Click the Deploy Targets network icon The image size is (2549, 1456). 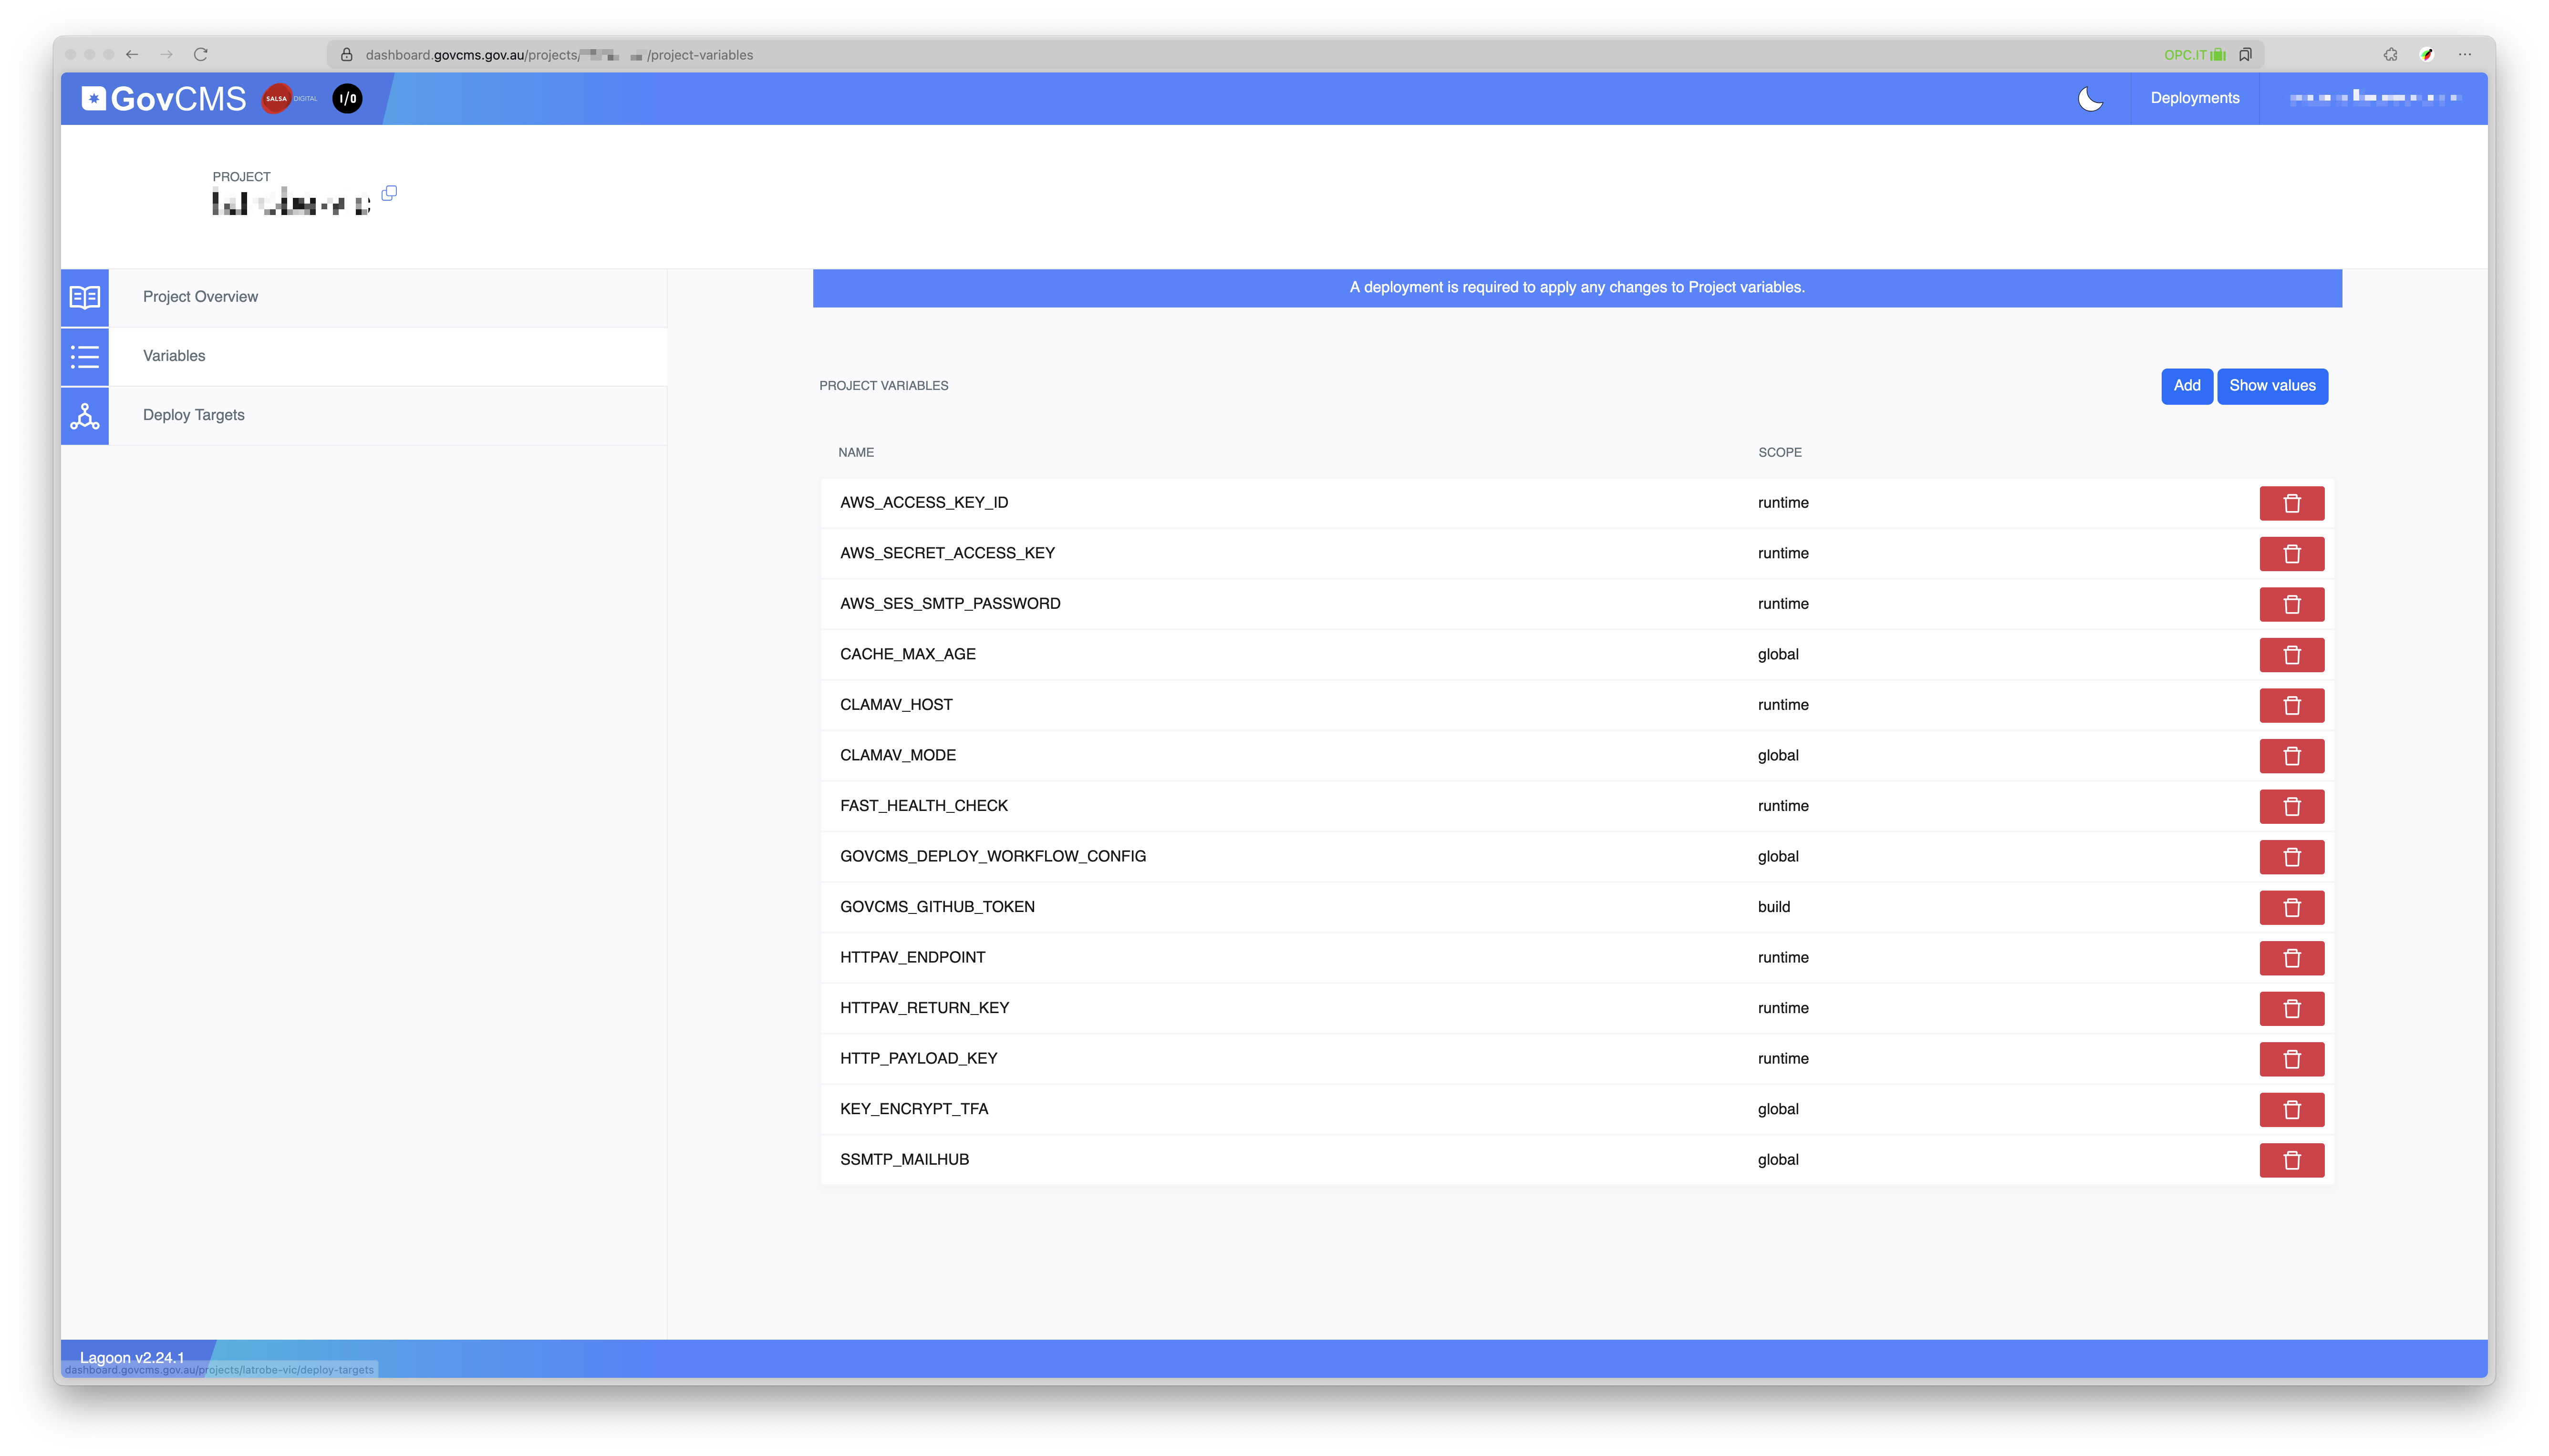pyautogui.click(x=85, y=416)
